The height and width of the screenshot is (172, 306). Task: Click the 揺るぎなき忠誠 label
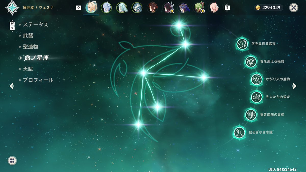pos(261,133)
